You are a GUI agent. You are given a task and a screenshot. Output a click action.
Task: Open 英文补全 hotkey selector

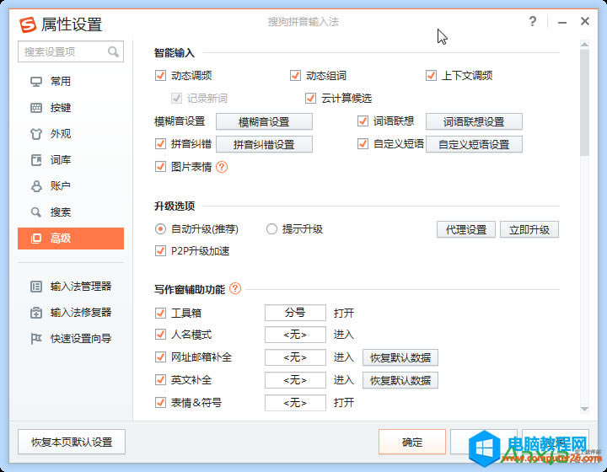295,380
